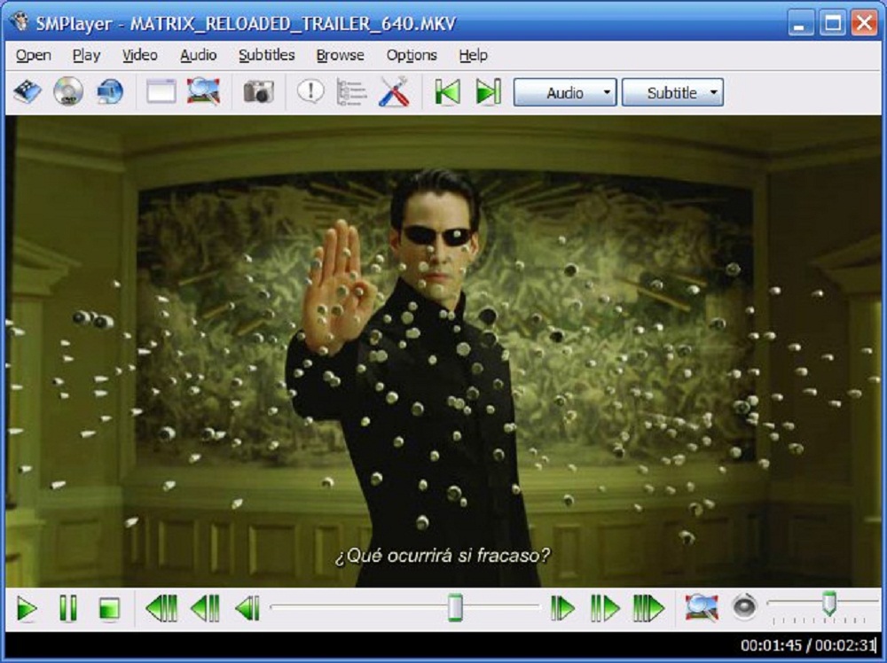Image resolution: width=887 pixels, height=663 pixels.
Task: Open the Audio track dropdown
Action: pyautogui.click(x=565, y=92)
